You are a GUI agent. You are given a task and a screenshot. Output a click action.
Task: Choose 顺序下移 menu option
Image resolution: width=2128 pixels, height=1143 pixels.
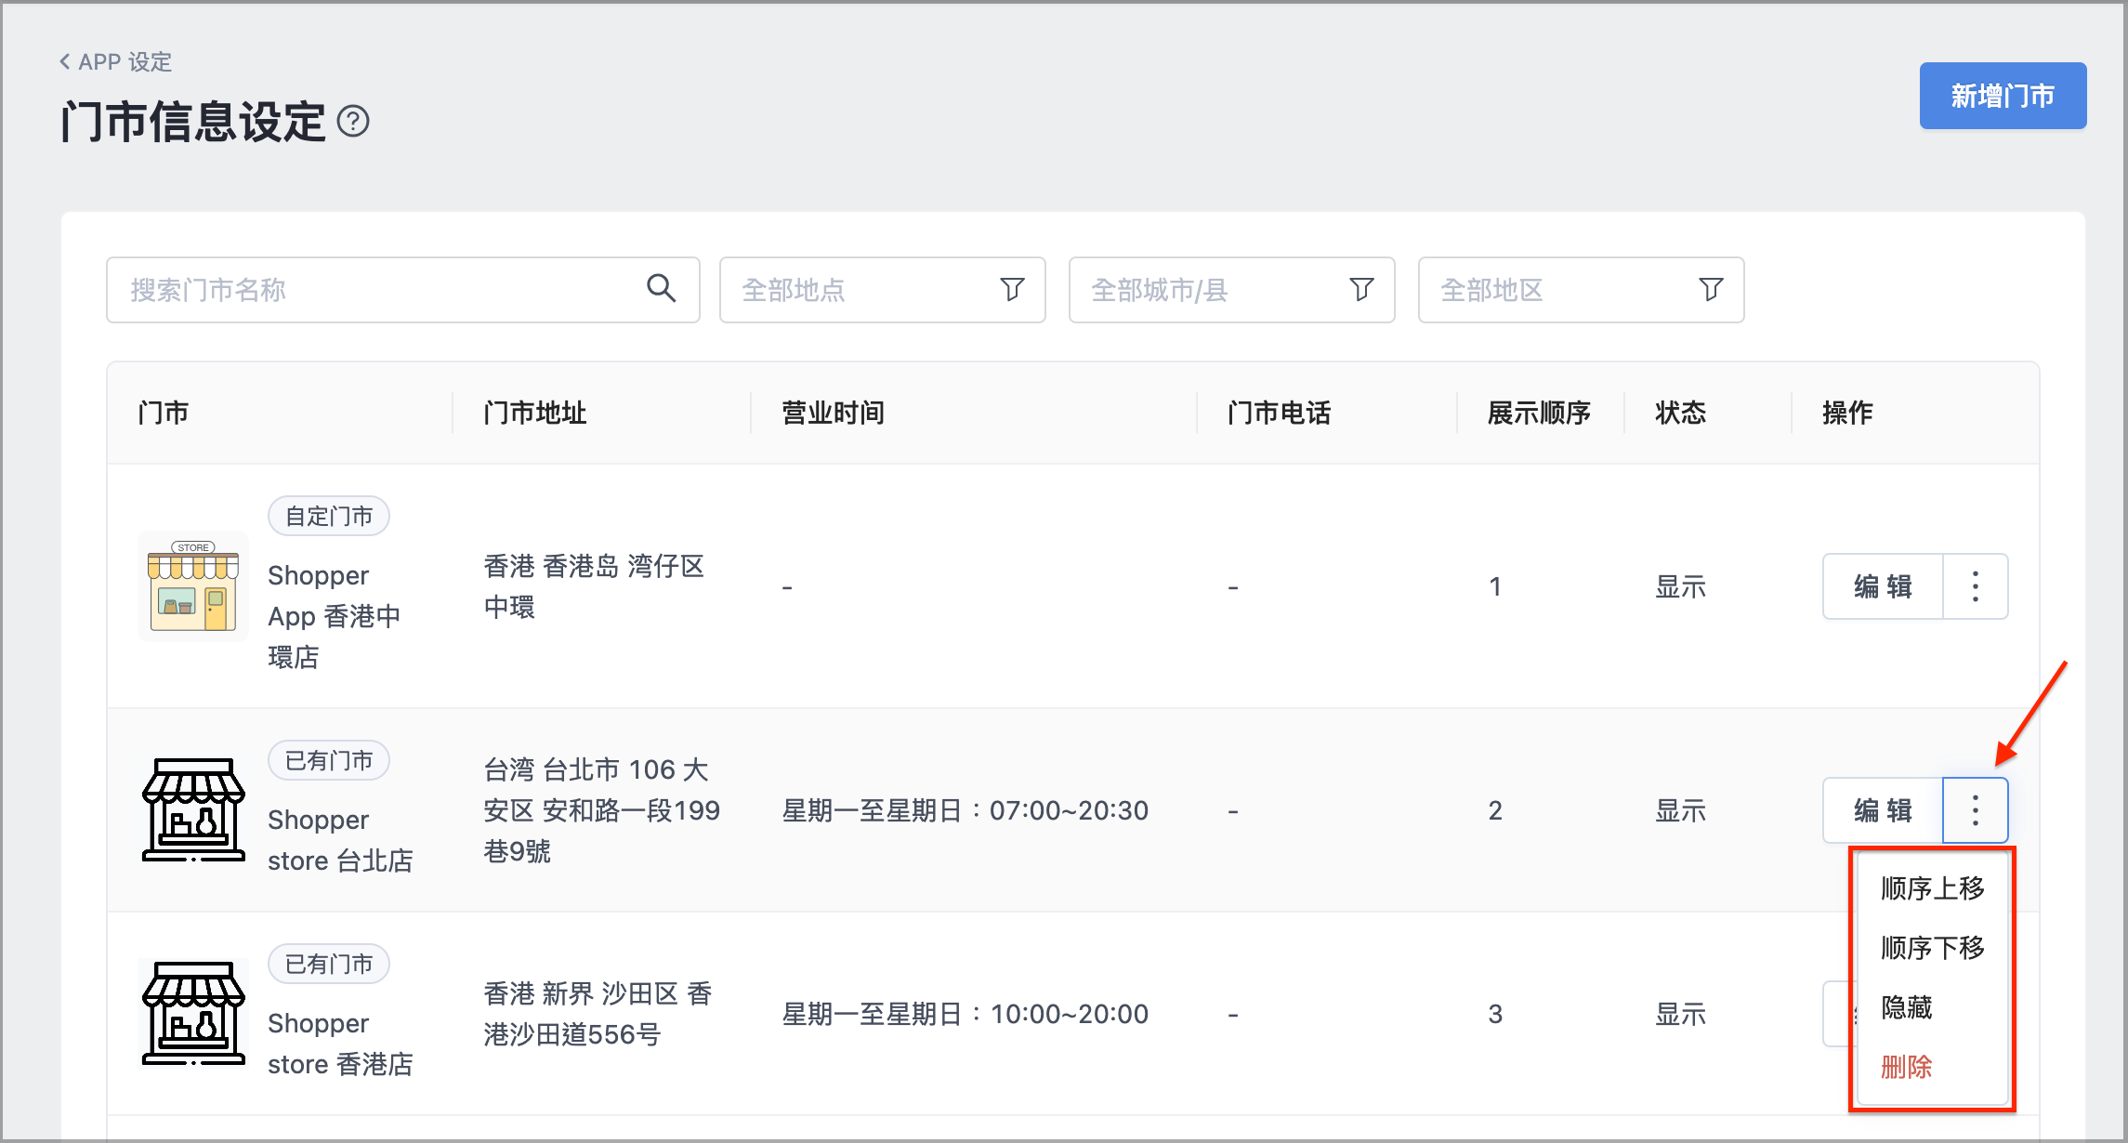coord(1933,948)
